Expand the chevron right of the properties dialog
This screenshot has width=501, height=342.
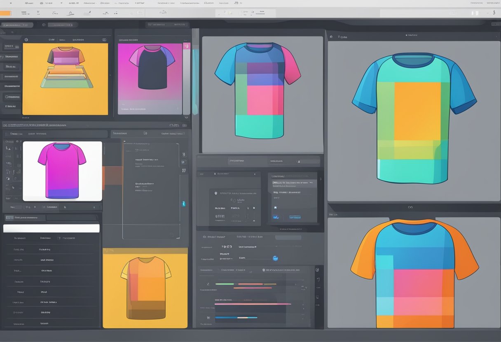click(321, 179)
